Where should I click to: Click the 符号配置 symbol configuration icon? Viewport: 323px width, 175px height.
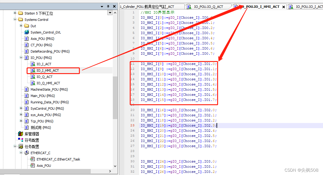point(20,140)
